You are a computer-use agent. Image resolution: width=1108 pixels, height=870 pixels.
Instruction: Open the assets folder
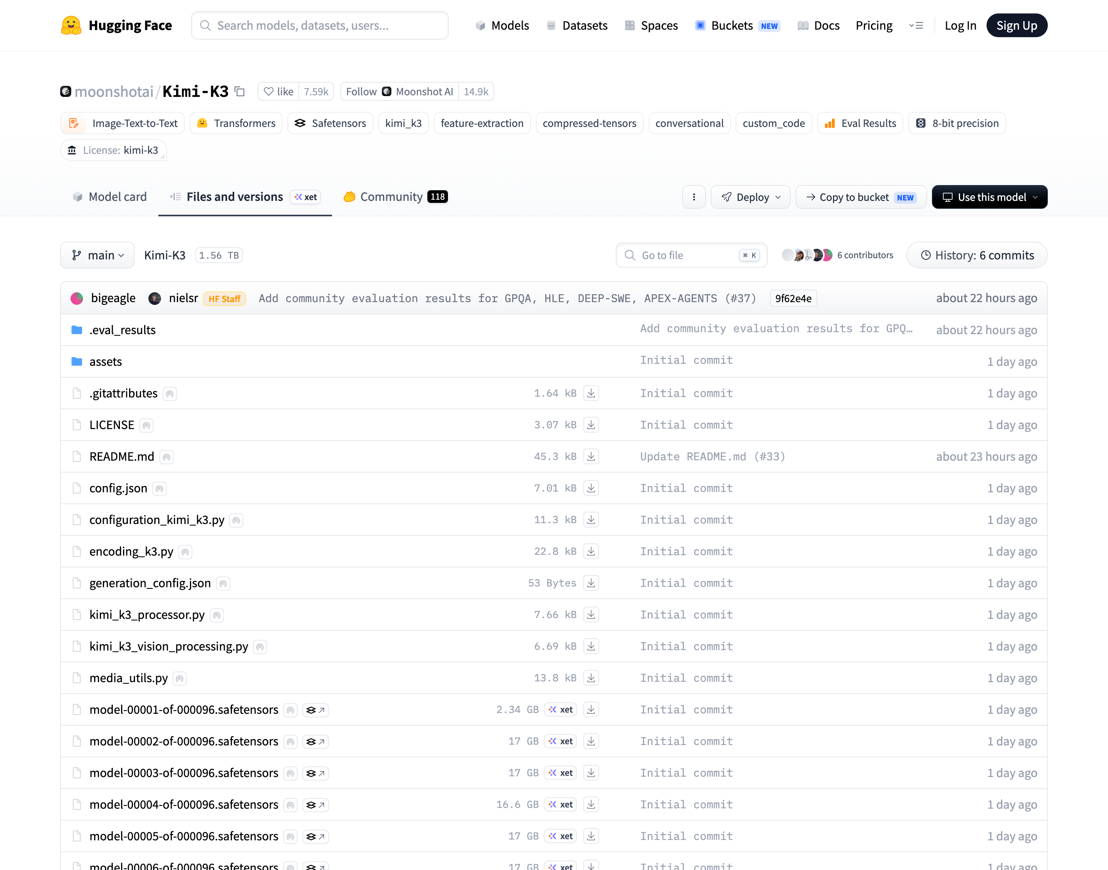coord(106,362)
